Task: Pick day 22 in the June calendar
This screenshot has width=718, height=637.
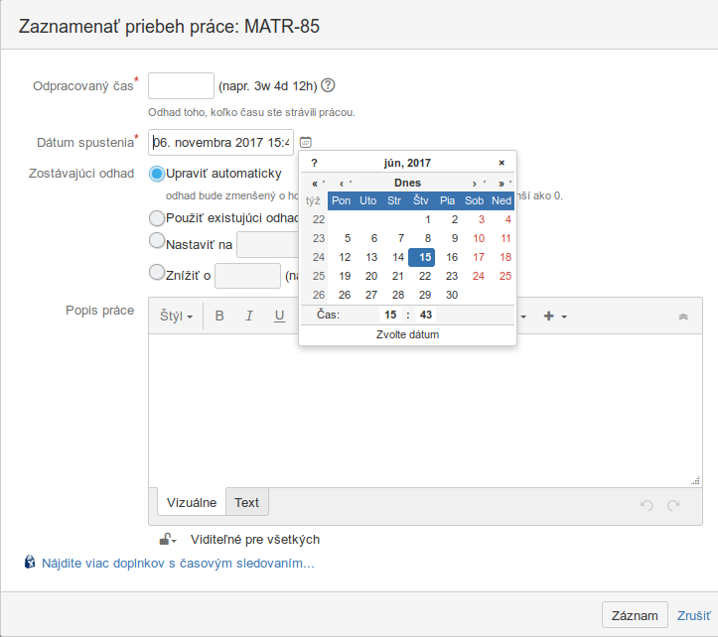Action: click(425, 276)
